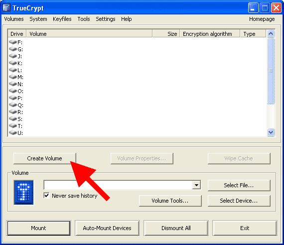Click the Select File... button
The height and width of the screenshot is (245, 284).
(x=239, y=185)
